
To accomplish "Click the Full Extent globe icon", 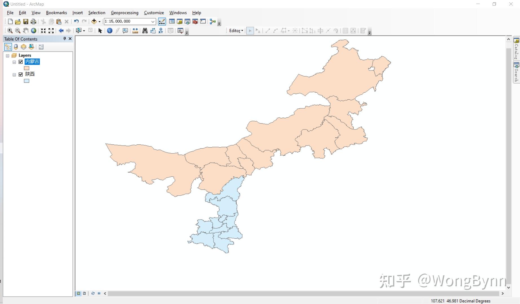I will pyautogui.click(x=33, y=30).
